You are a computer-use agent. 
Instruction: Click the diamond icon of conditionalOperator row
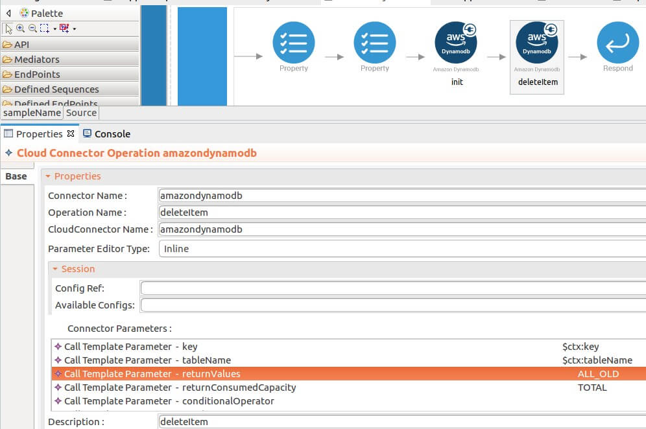tap(58, 400)
